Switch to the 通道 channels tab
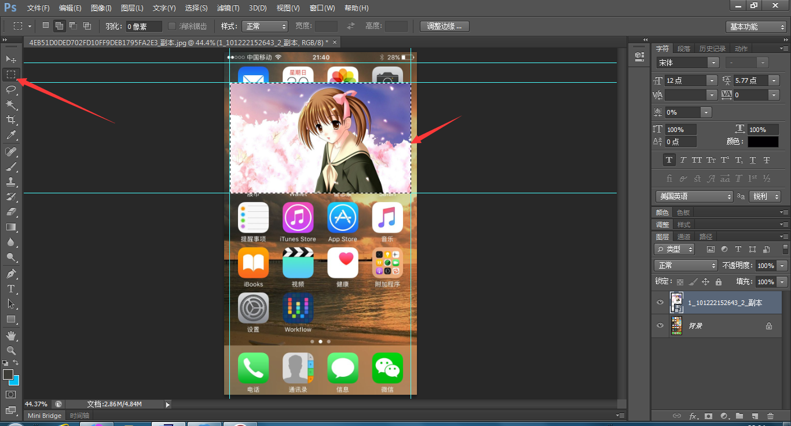Image resolution: width=791 pixels, height=426 pixels. point(684,236)
